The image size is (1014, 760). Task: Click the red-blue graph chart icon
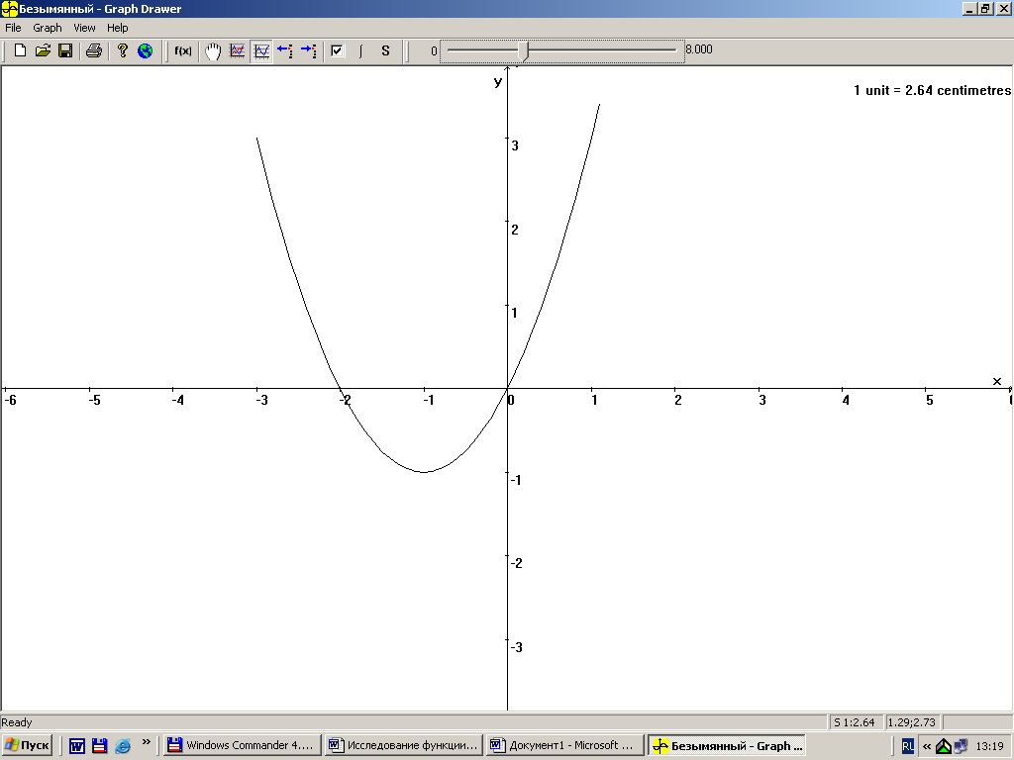coord(238,50)
